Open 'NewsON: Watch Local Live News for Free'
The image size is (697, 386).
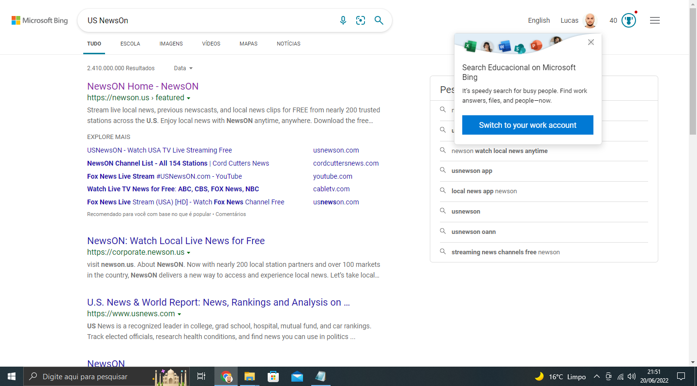tap(176, 241)
